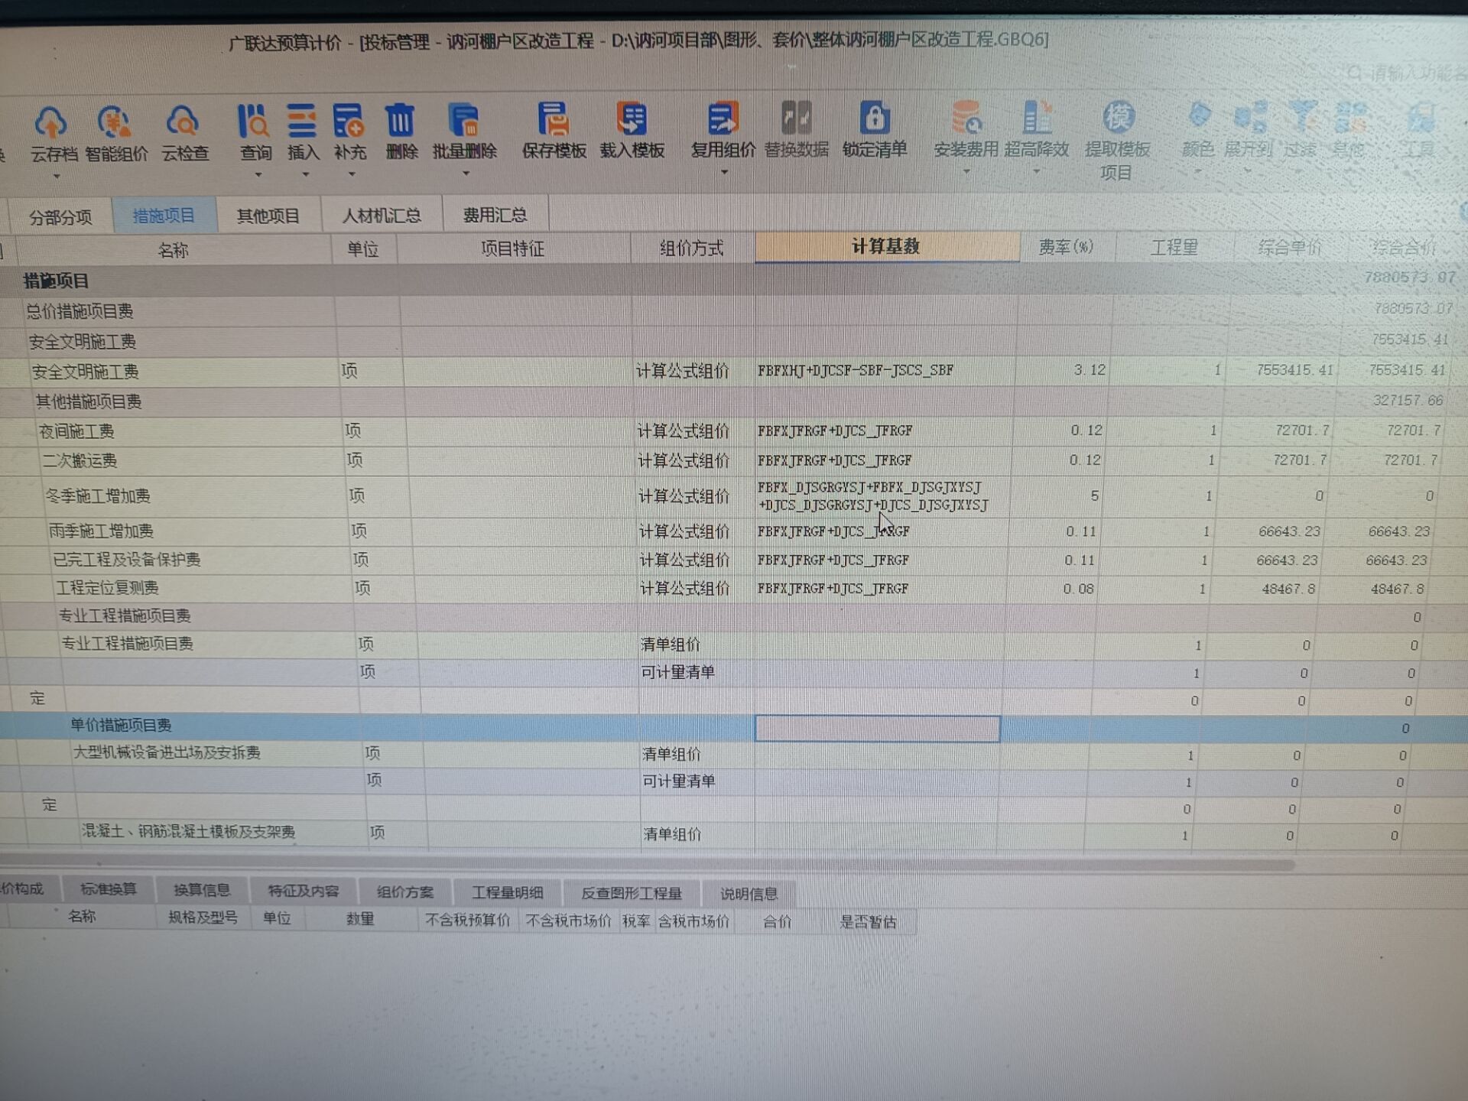Open bottom 工程量明细 tab
The width and height of the screenshot is (1468, 1101).
click(507, 892)
